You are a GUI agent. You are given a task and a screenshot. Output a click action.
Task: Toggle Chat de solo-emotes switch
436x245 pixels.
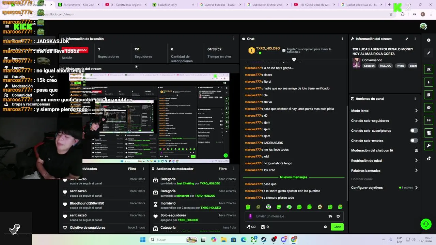coord(414,141)
